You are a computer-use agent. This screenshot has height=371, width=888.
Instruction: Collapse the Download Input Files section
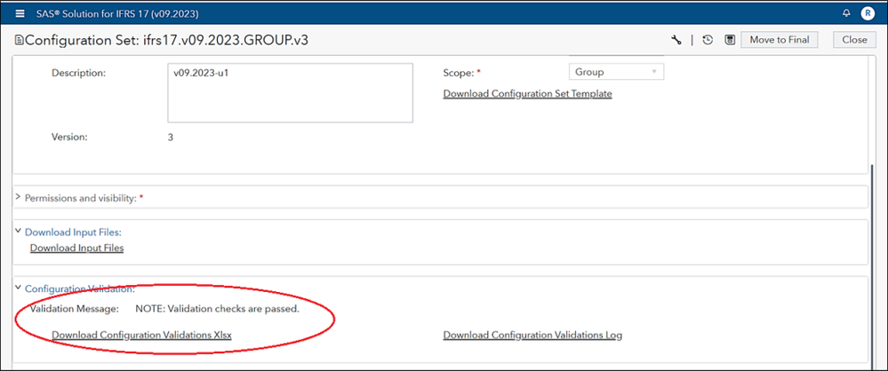coord(19,232)
